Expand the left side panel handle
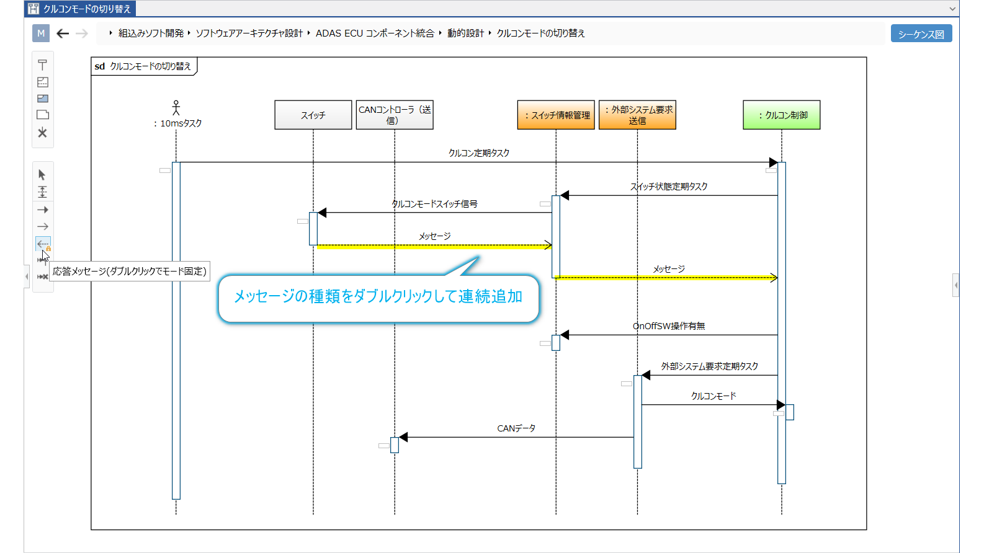Image resolution: width=984 pixels, height=553 pixels. pyautogui.click(x=27, y=276)
